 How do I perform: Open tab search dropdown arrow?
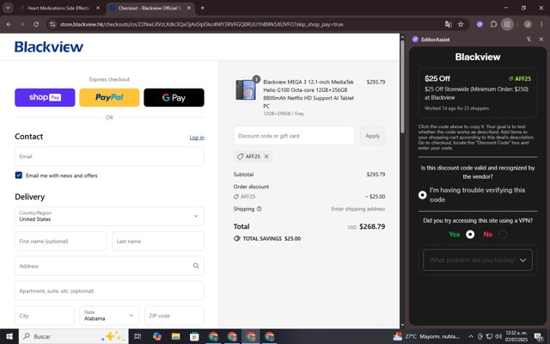click(8, 8)
